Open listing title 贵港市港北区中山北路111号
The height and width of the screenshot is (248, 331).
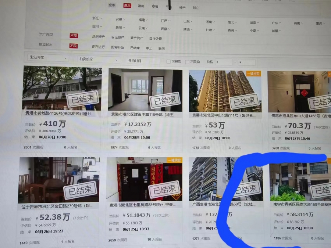(x=224, y=115)
